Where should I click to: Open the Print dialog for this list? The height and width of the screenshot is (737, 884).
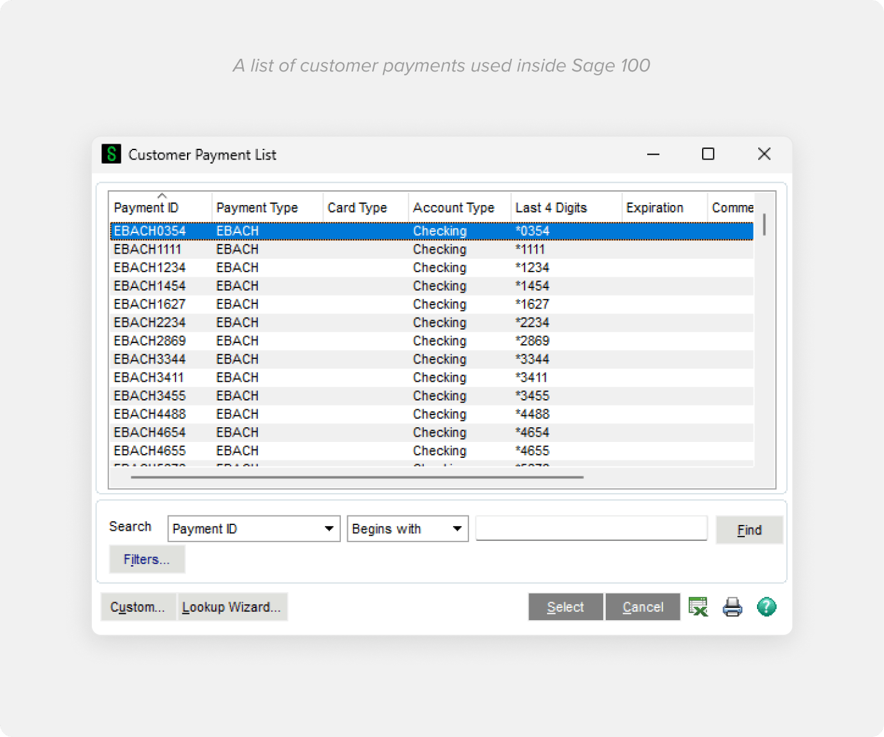point(732,607)
